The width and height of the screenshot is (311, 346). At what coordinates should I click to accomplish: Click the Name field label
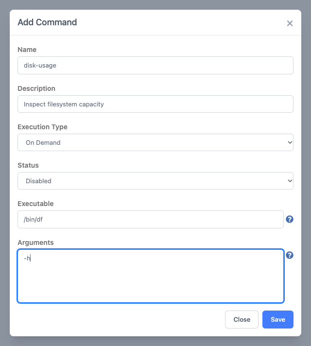click(27, 50)
